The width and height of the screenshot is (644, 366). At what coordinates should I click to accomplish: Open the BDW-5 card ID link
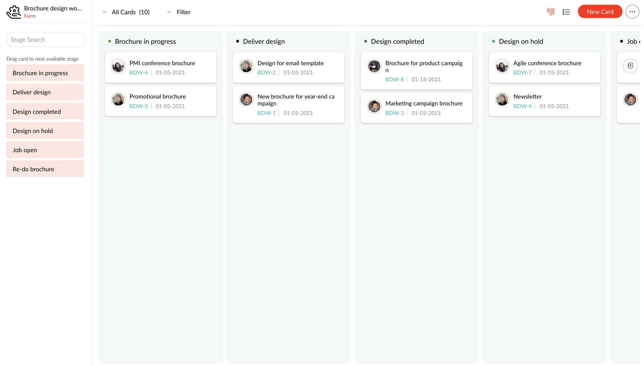(138, 106)
